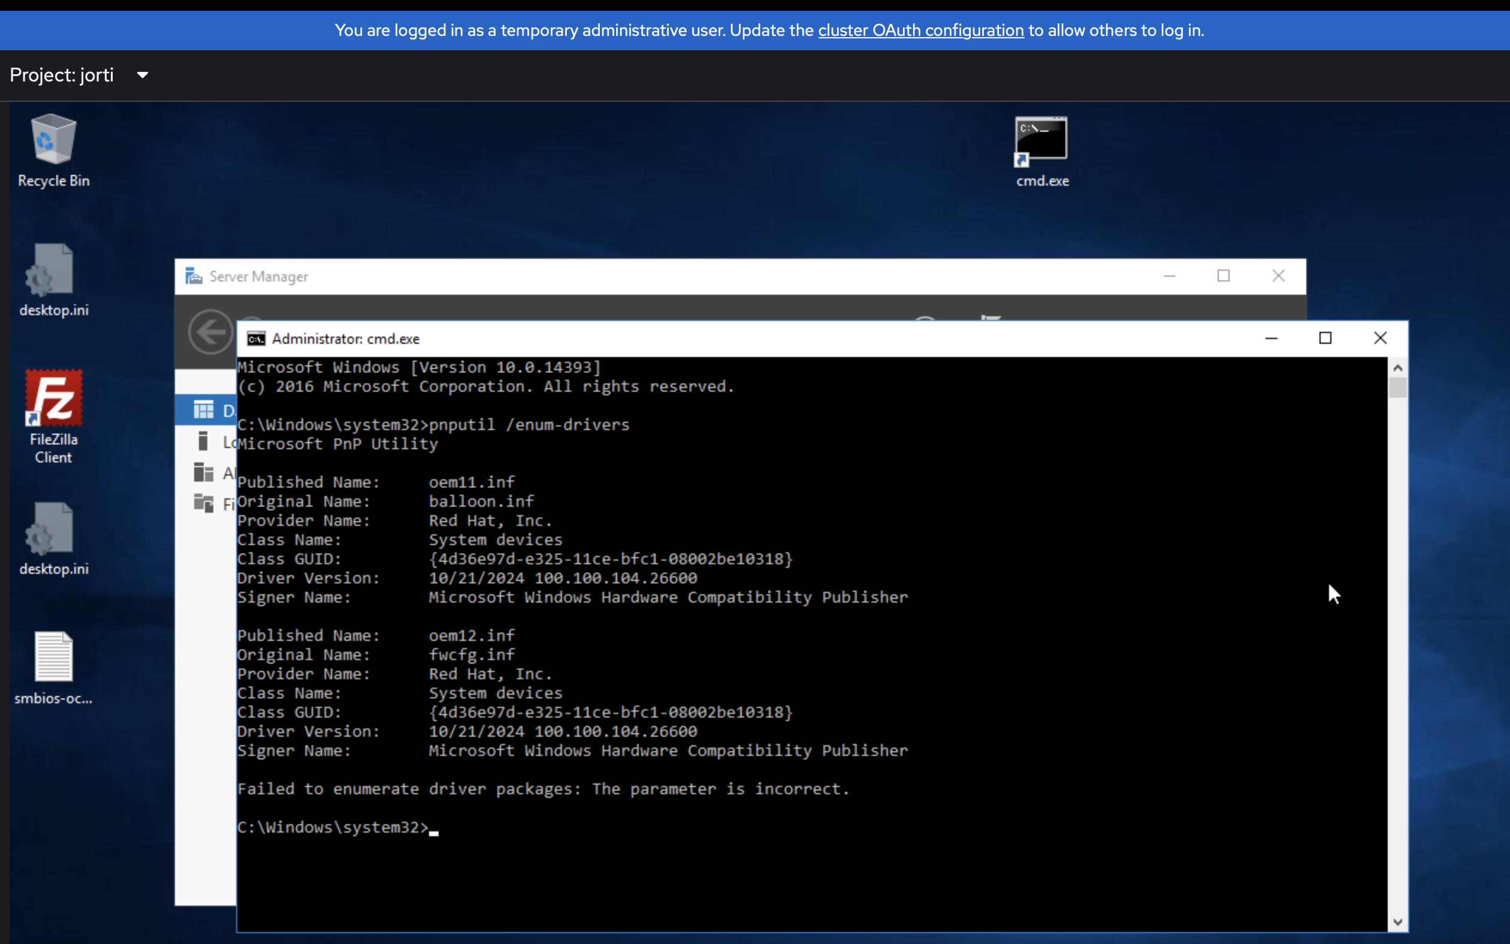Click the Server Manager title bar icon
The image size is (1510, 944).
click(x=194, y=276)
